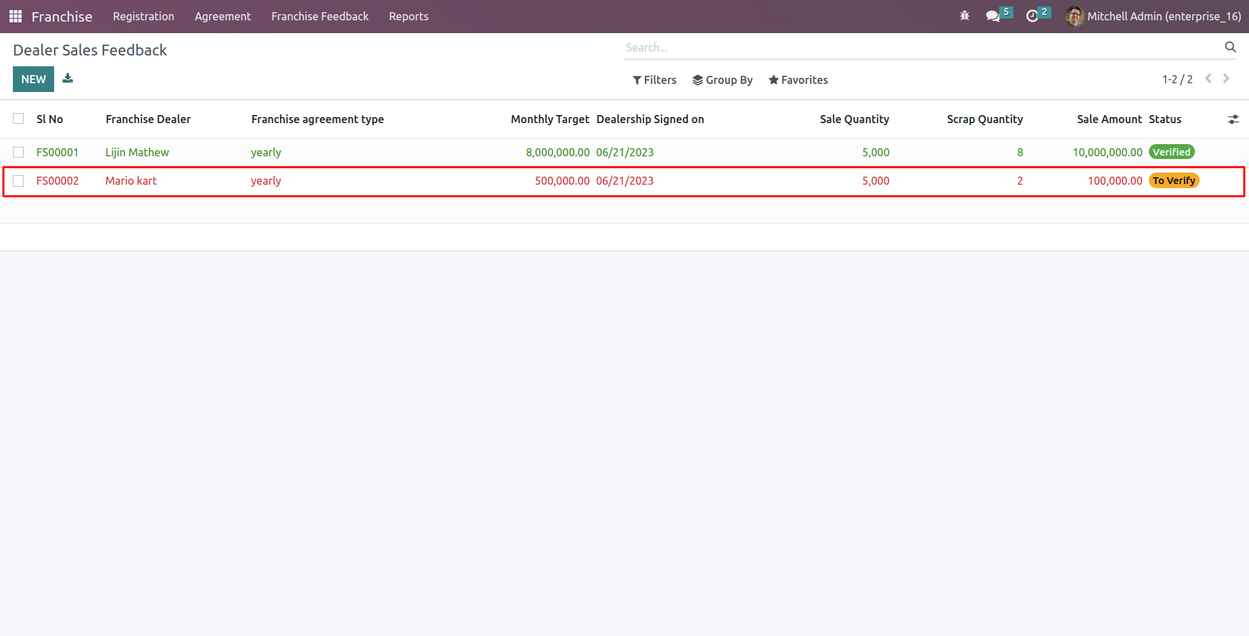
Task: Click Mario kart's yearly agreement type
Action: (266, 181)
